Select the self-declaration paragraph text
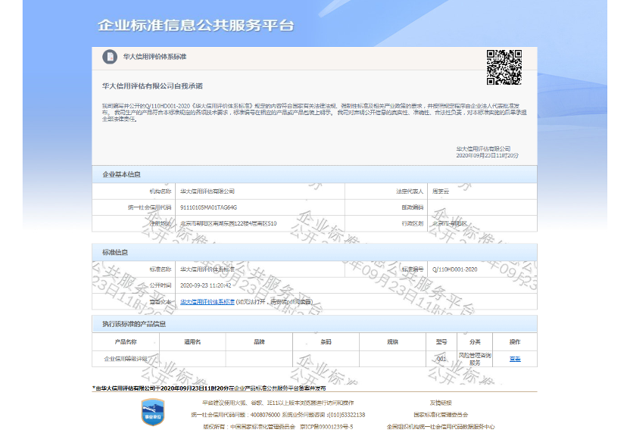Screen dimensions: 627x436 pos(314,112)
